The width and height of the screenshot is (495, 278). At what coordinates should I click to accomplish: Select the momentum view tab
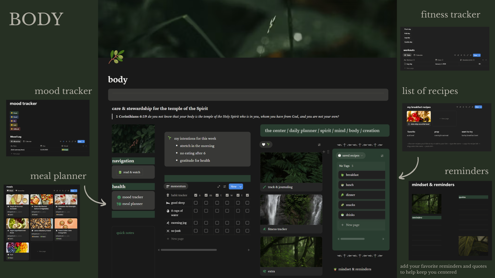coord(176,186)
